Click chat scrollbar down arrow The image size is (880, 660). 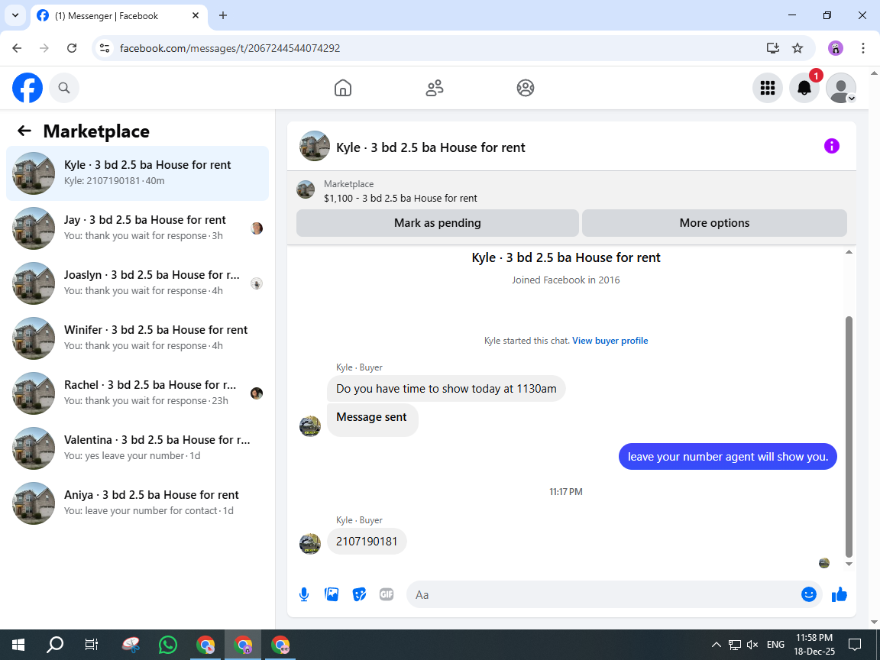coord(849,564)
